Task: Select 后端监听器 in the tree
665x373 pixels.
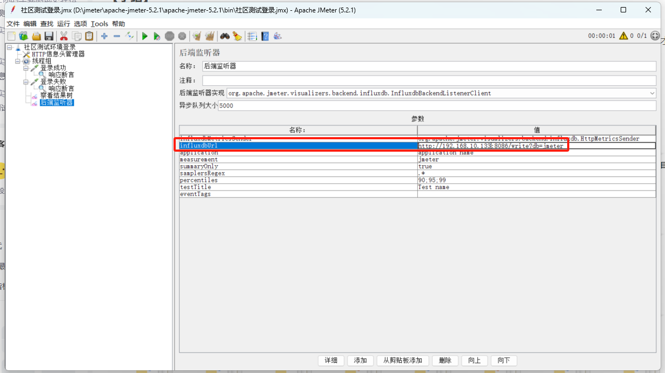Action: (x=56, y=103)
